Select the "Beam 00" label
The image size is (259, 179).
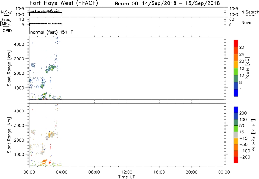[126, 4]
